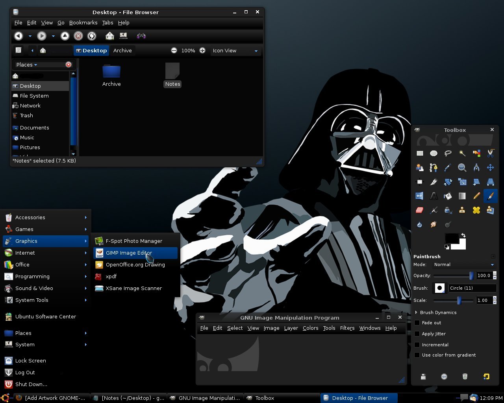Launch F-Spot Photo Manager from menu
504x403 pixels.
point(135,241)
